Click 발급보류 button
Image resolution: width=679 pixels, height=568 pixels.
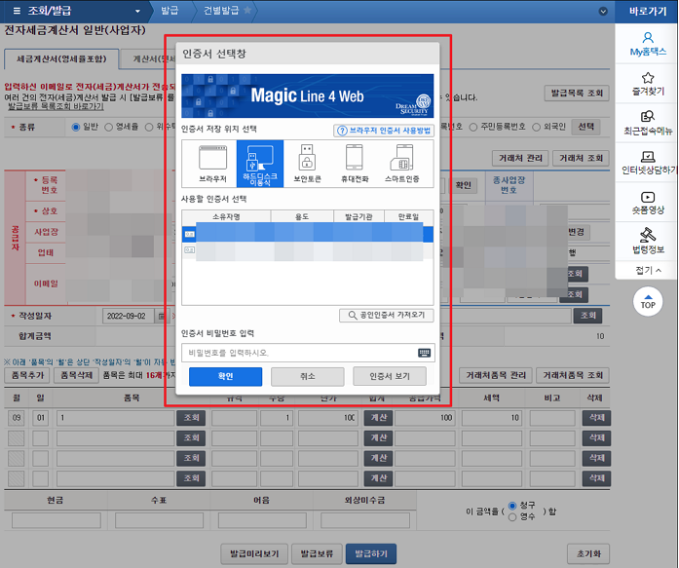click(317, 553)
